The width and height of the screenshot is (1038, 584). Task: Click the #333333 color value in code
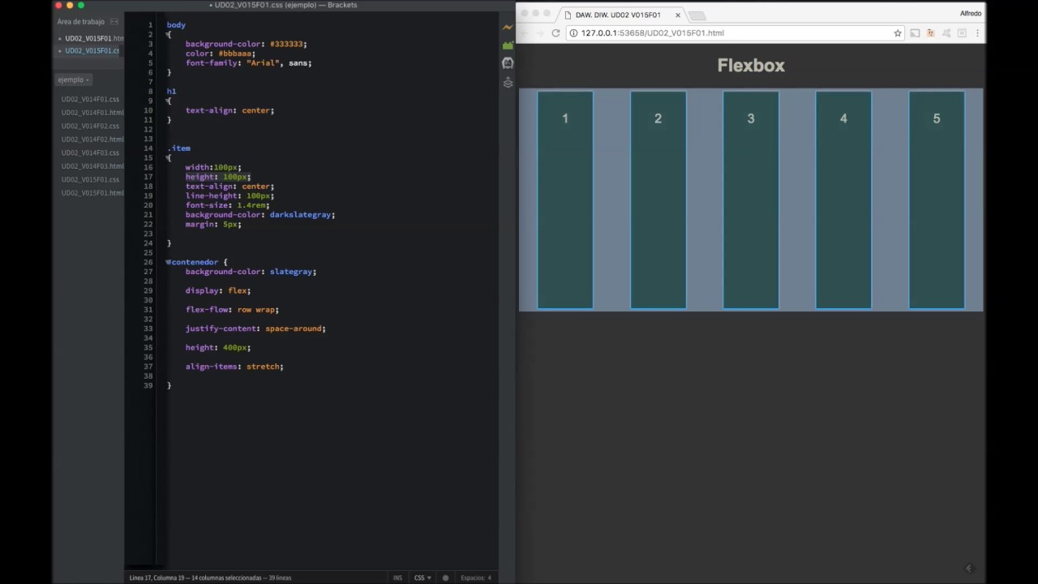[286, 44]
